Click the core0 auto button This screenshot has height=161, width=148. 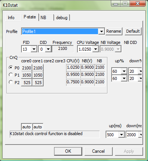click(x=26, y=127)
